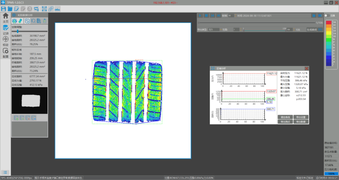Open 配置 configuration in left sidebar

point(6,53)
